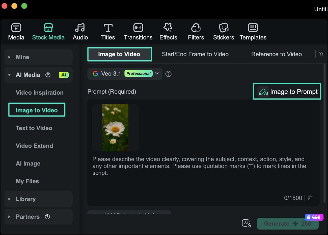The width and height of the screenshot is (328, 235).
Task: Switch to the Image to Video tab
Action: tap(120, 54)
